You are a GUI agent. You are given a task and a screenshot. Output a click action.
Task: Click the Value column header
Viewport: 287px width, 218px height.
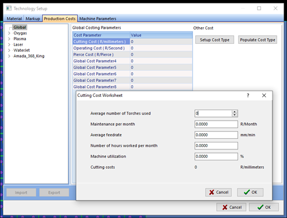tap(161, 35)
